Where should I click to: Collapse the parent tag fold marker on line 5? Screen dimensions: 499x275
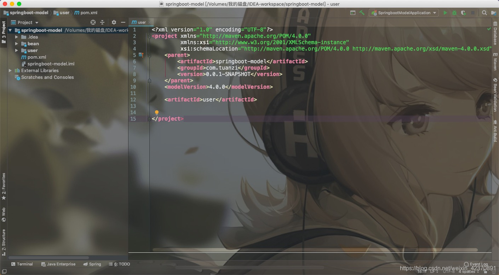pyautogui.click(x=149, y=55)
